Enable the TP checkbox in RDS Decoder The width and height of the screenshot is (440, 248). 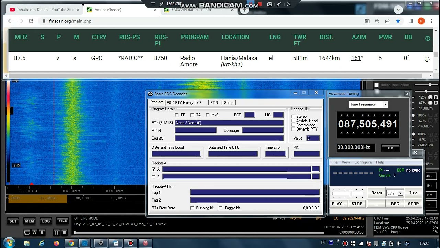pyautogui.click(x=177, y=115)
